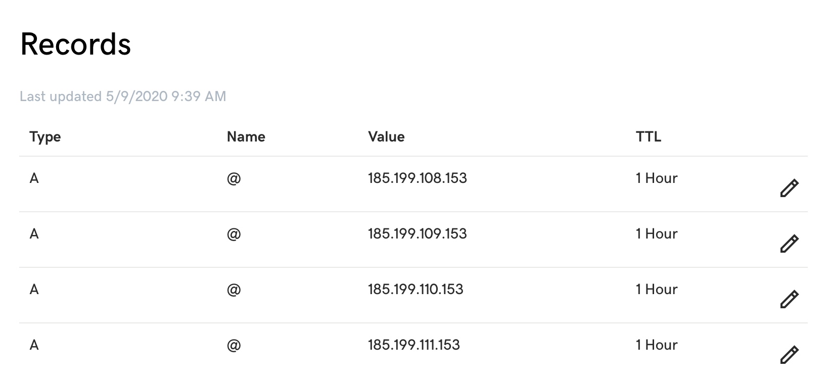Select the 185.199.111.153 value text
The width and height of the screenshot is (829, 378).
tap(414, 345)
